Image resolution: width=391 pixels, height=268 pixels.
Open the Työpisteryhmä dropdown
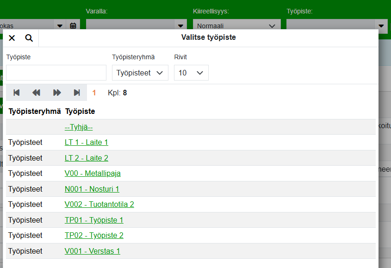[140, 73]
